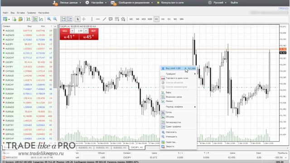The width and height of the screenshot is (290, 163).
Task: Decrease lot volume with left arrow
Action: 72,31
